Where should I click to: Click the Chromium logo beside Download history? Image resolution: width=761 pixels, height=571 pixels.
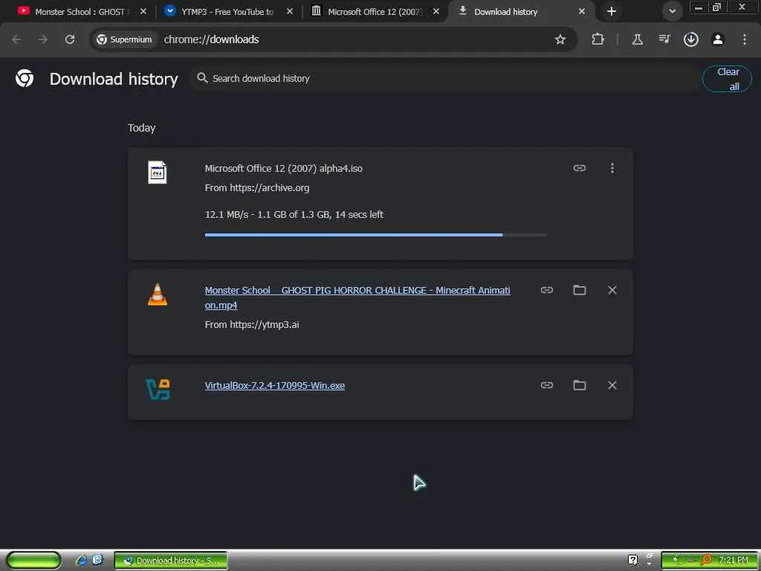click(25, 78)
